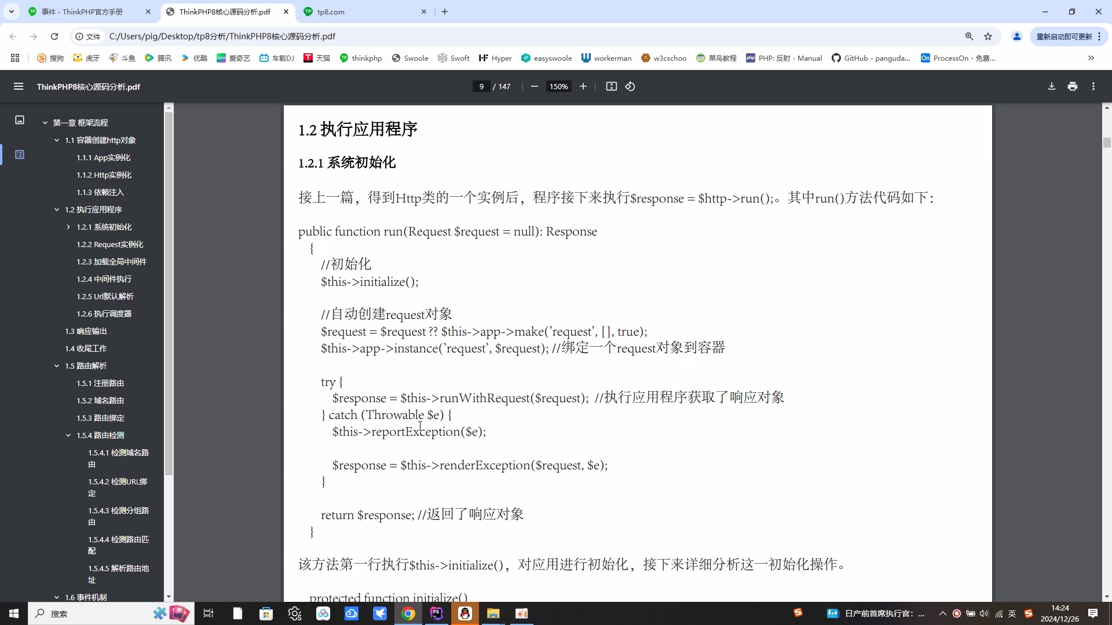Open the Chrome apps grid shortcut
Image resolution: width=1112 pixels, height=625 pixels.
click(15, 58)
